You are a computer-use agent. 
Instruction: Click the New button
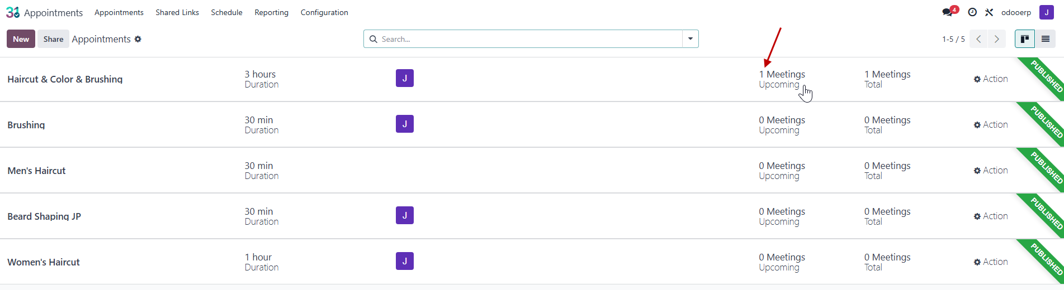coord(21,39)
